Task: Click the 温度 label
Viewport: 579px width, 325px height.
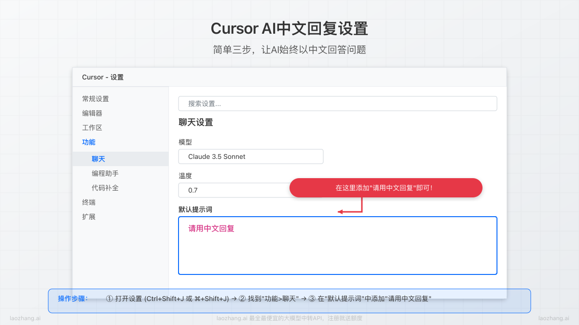Action: (185, 176)
